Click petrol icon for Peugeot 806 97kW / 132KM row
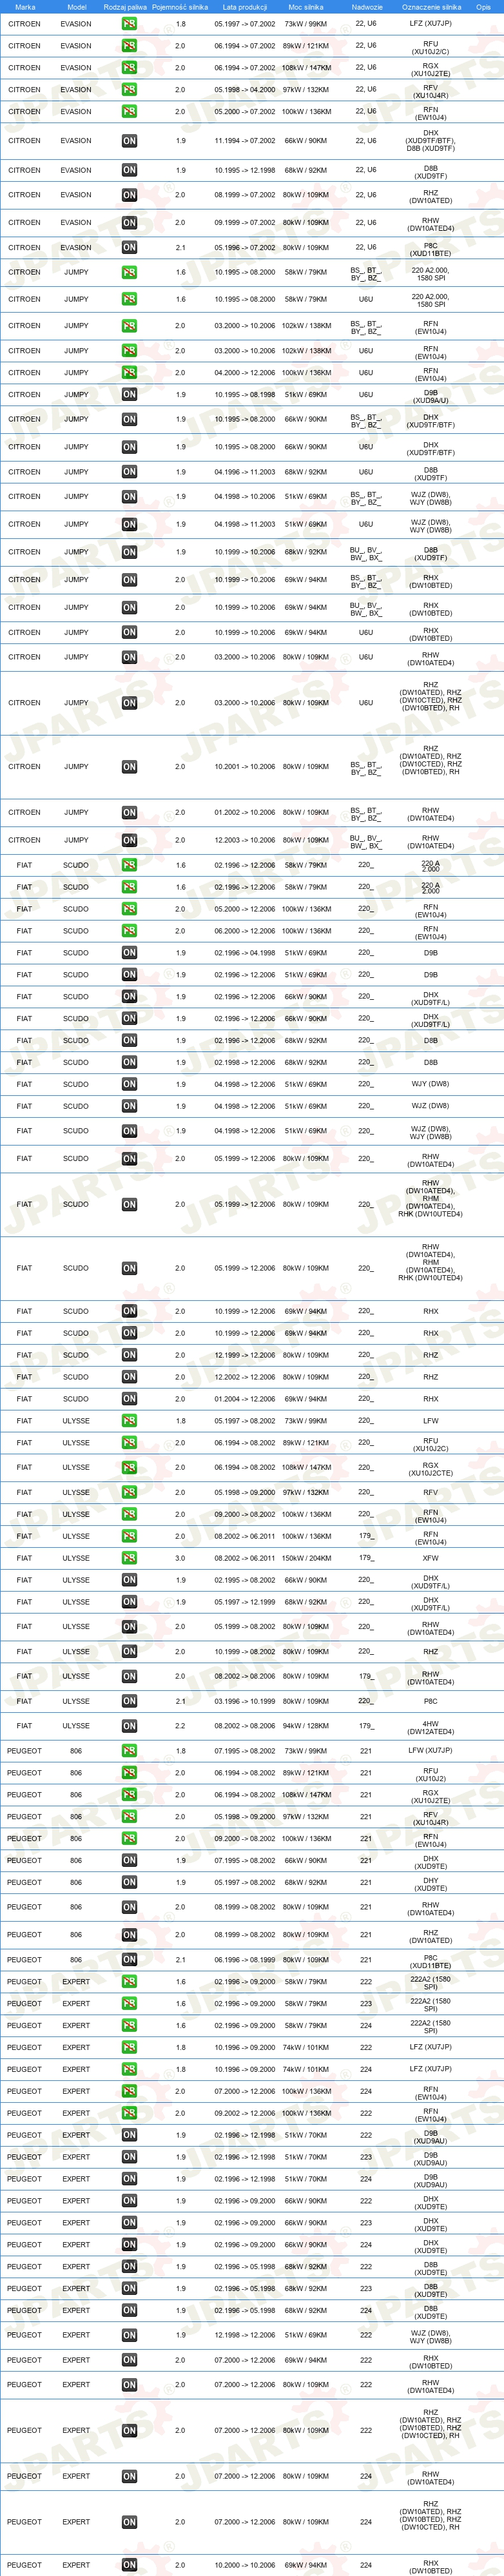The height and width of the screenshot is (2576, 504). pyautogui.click(x=129, y=1817)
